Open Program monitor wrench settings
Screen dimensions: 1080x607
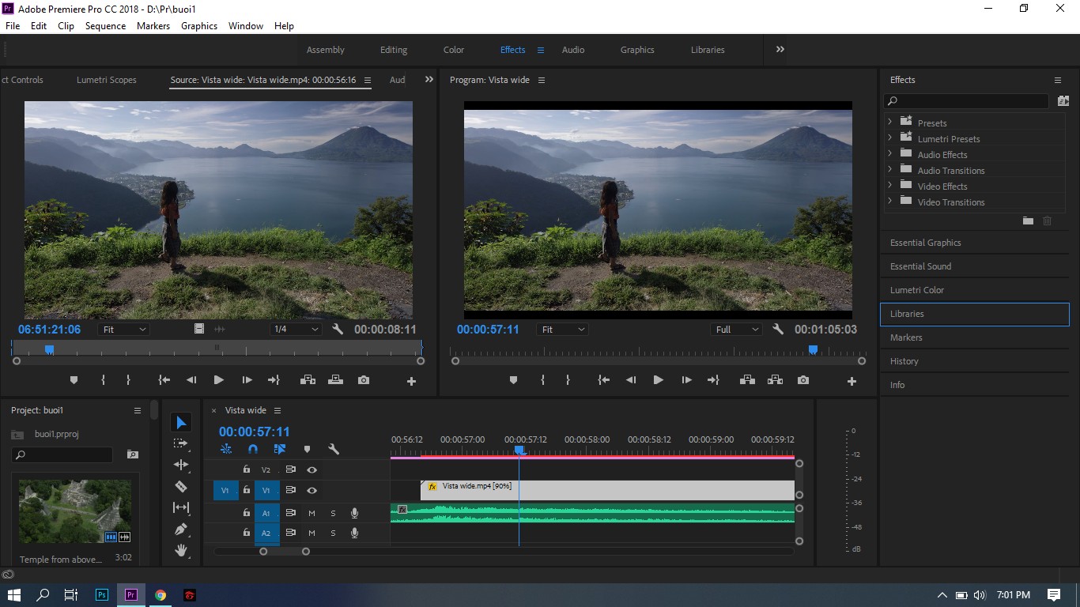tap(778, 330)
